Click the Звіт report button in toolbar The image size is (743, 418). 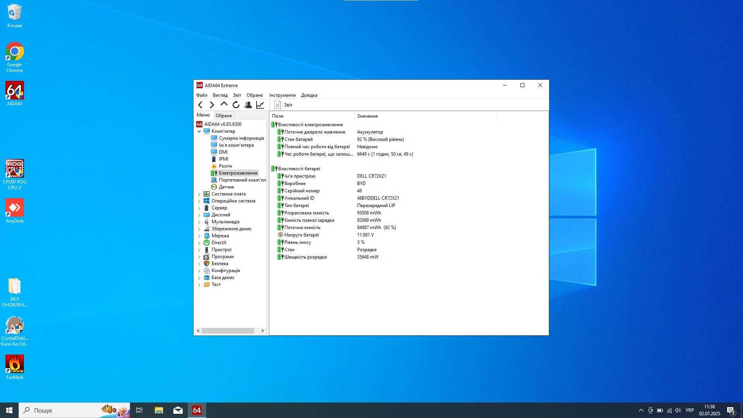(283, 105)
